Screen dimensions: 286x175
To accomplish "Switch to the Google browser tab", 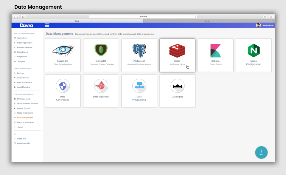I will click(x=207, y=21).
